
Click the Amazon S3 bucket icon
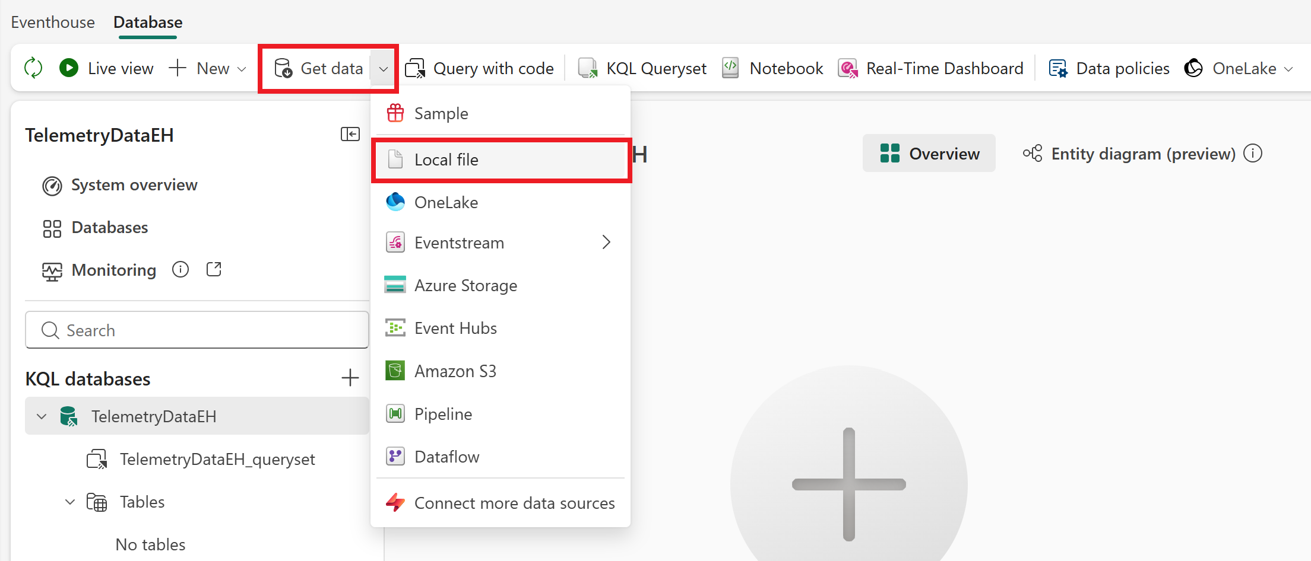point(395,371)
